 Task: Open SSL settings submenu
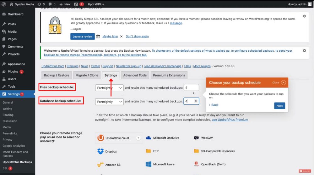7,168
